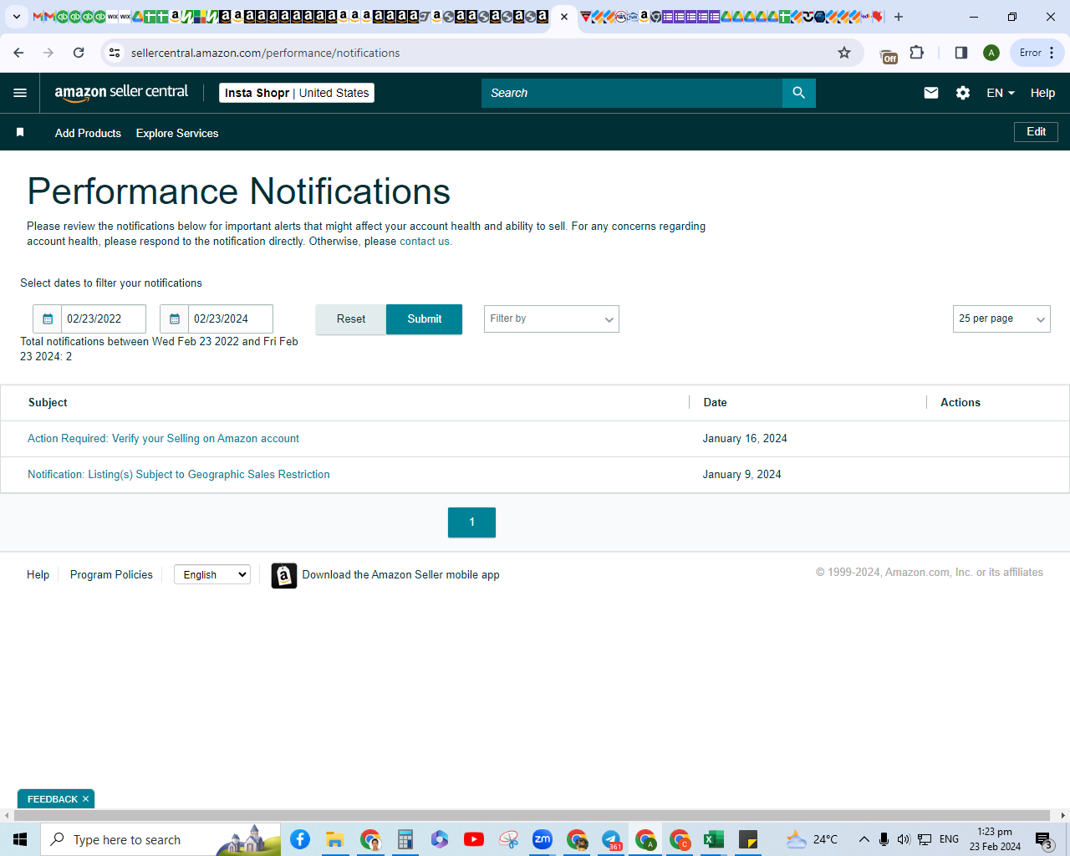This screenshot has width=1070, height=856.
Task: Open the start date calendar picker
Action: click(x=48, y=318)
